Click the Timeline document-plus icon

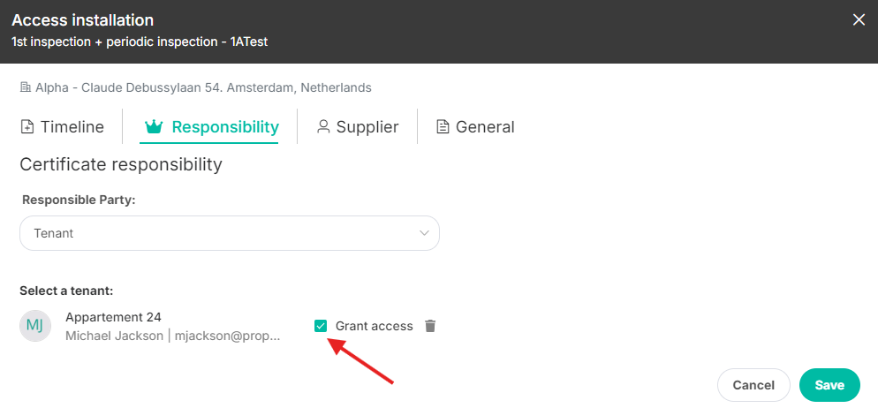26,127
